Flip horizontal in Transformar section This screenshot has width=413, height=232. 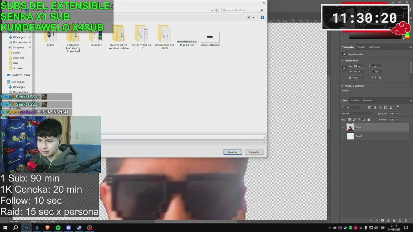pos(374,78)
